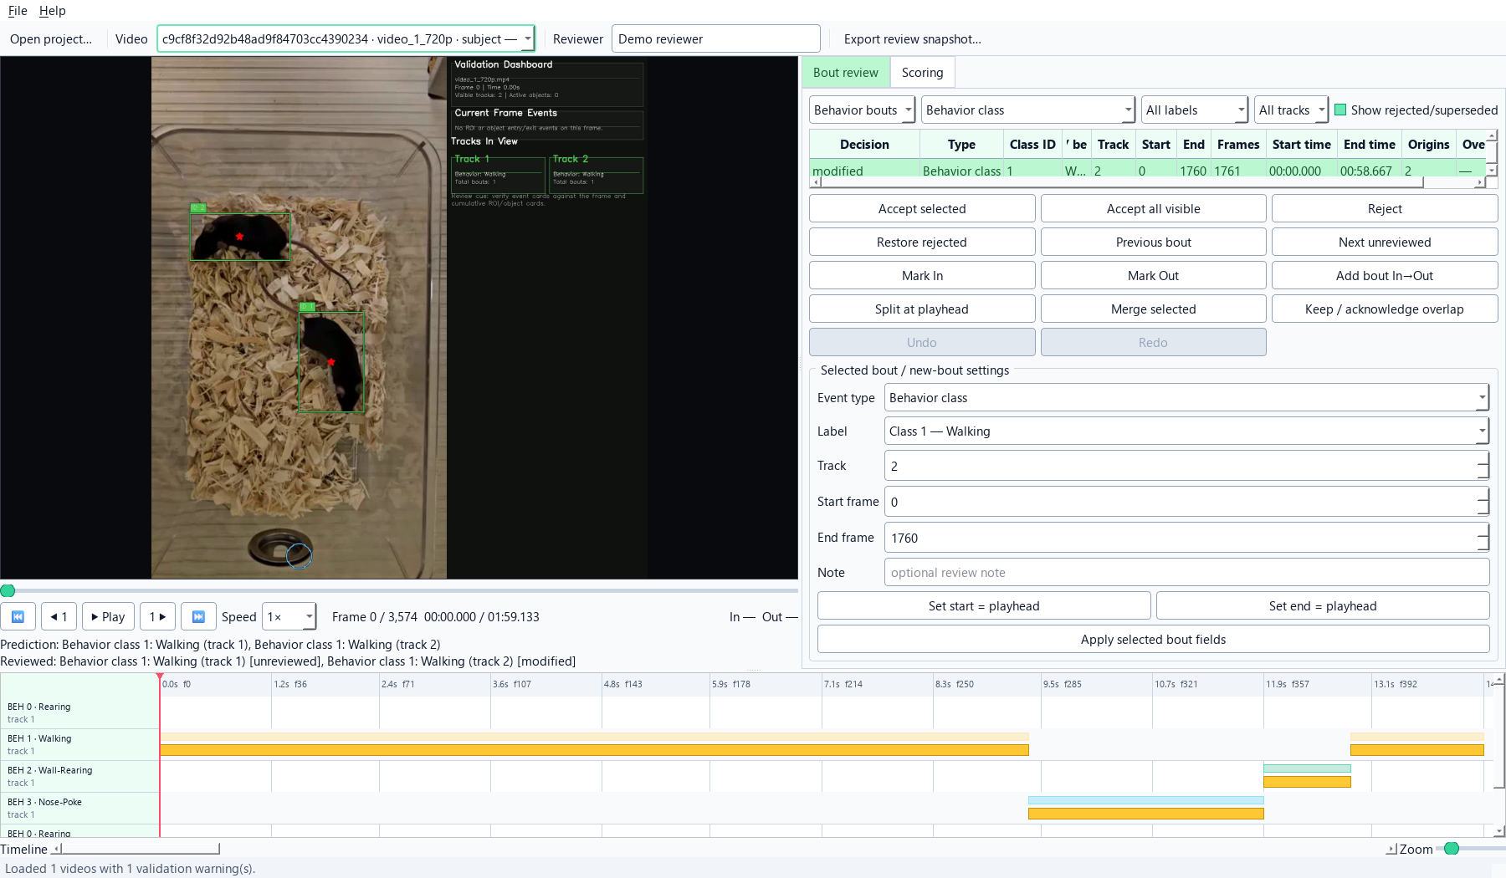Viewport: 1506px width, 878px height.
Task: Jump to last frame icon button
Action: pyautogui.click(x=198, y=616)
